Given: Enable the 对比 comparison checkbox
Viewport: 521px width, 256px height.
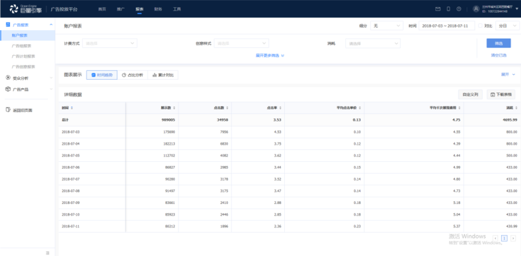Looking at the screenshot, I should pos(480,25).
